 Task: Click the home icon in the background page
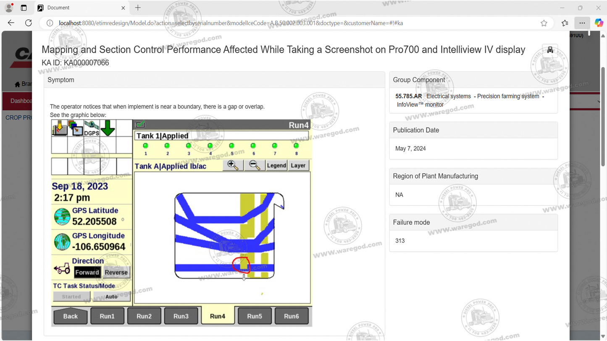click(x=17, y=84)
